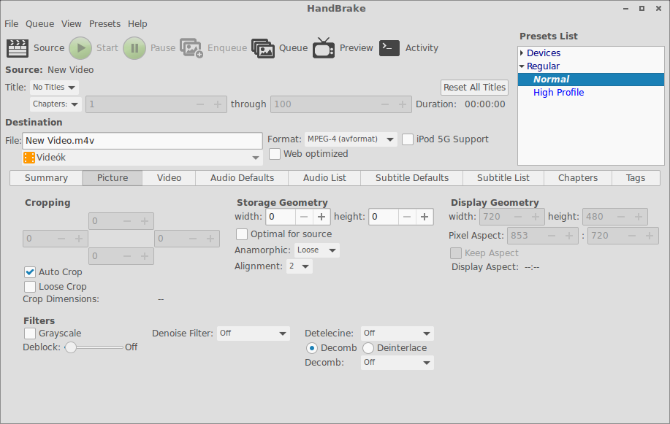Switch to the Subtitle List tab

click(x=503, y=178)
